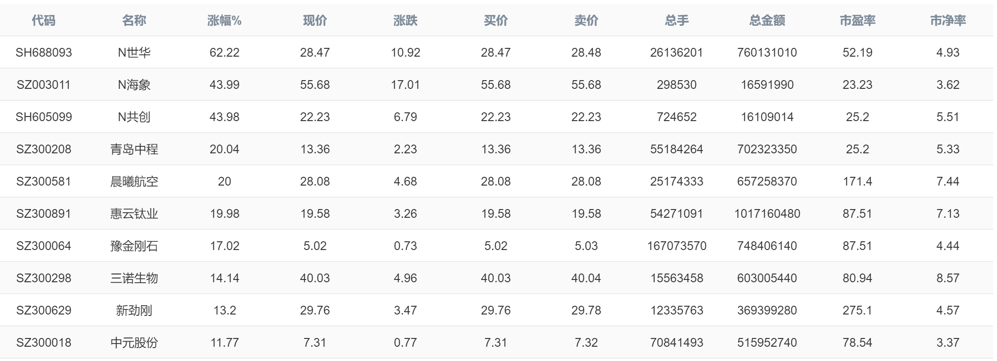Click the 名称 column header
Image resolution: width=997 pixels, height=361 pixels.
pyautogui.click(x=134, y=20)
